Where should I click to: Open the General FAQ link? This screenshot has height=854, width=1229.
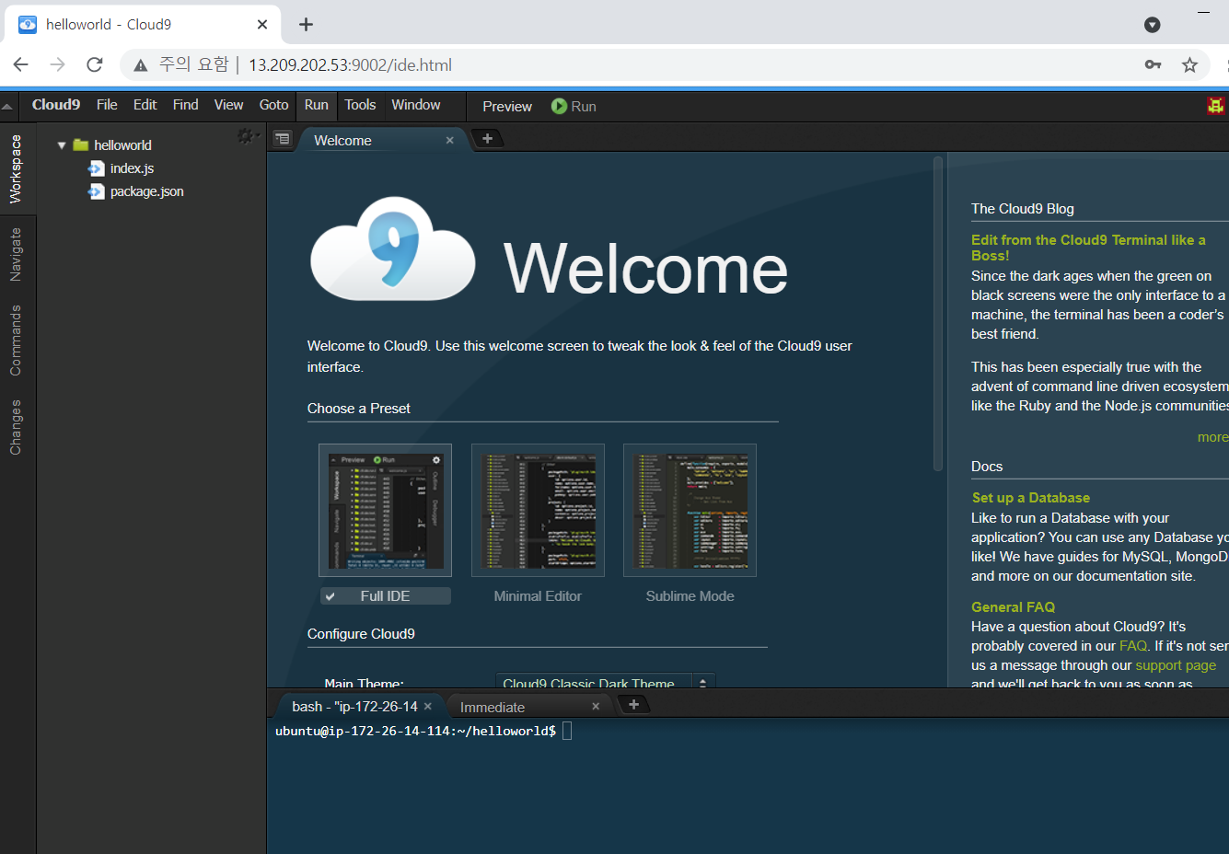click(1013, 607)
